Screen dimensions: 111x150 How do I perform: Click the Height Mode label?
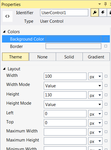pyautogui.click(x=19, y=103)
